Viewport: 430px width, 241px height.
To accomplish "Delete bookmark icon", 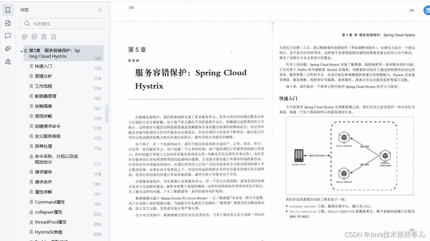I will [x=53, y=37].
